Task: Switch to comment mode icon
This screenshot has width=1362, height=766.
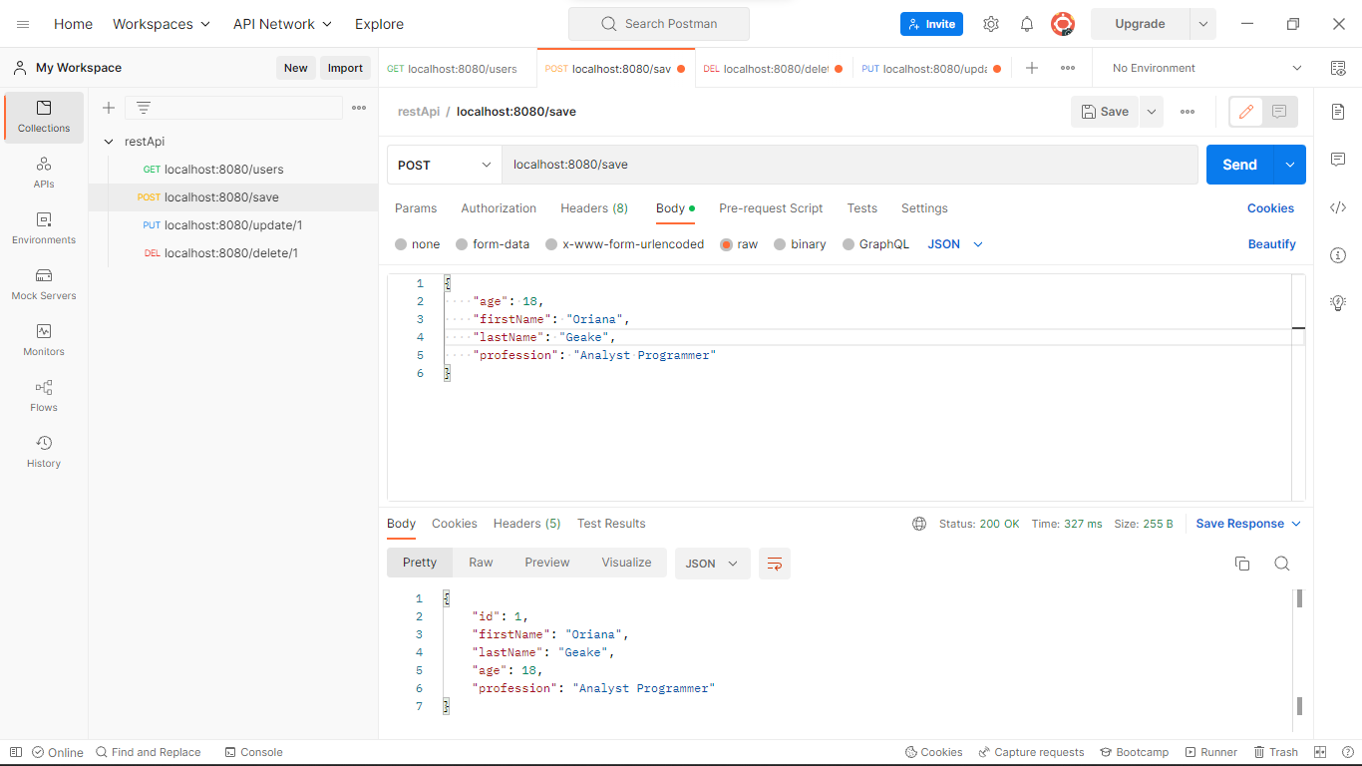Action: pyautogui.click(x=1279, y=112)
